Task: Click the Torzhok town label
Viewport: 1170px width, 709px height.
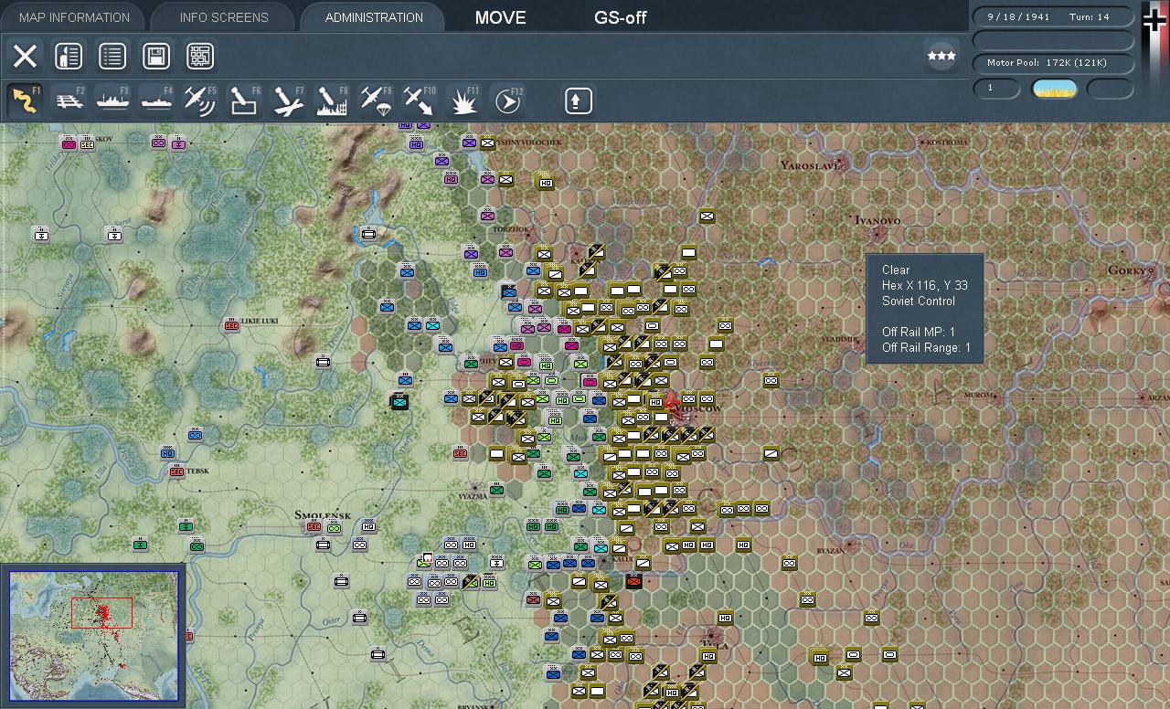Action: [511, 229]
